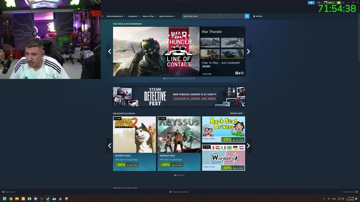The image size is (360, 202).
Task: Expand the Categories dropdown
Action: (x=134, y=16)
